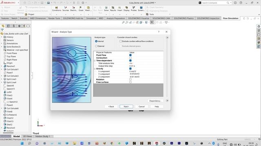Open the File Explorer folder icon in task pane

coord(259,34)
